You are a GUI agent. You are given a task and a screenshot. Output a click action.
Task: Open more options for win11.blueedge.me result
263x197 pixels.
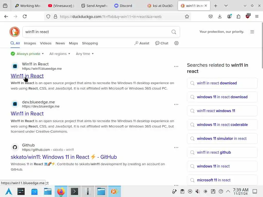tap(176, 66)
